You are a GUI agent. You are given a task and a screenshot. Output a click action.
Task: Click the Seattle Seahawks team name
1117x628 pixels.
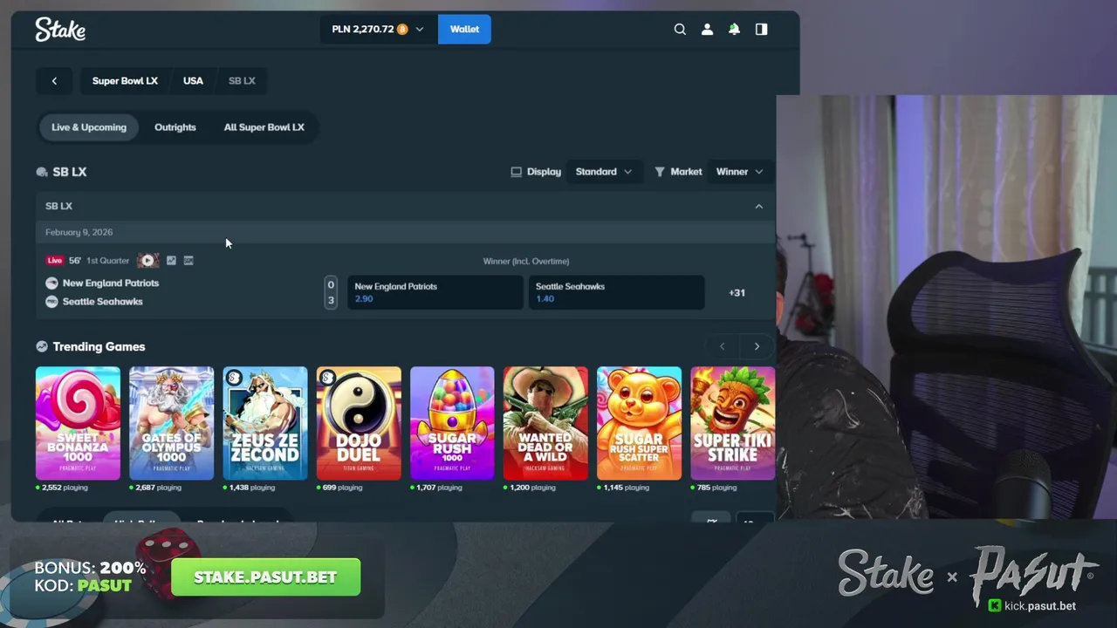[x=102, y=301]
